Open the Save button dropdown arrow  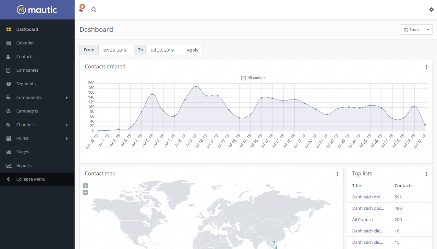pos(428,29)
